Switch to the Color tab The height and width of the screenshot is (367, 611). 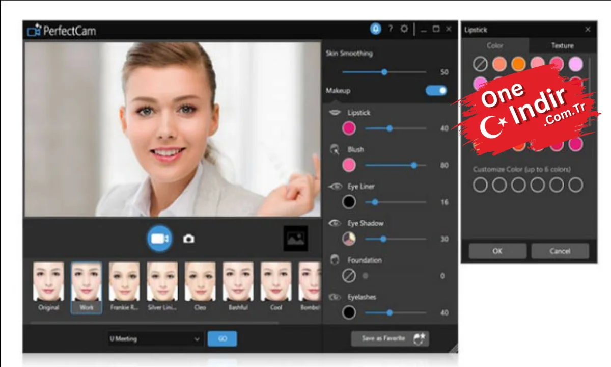(x=495, y=45)
